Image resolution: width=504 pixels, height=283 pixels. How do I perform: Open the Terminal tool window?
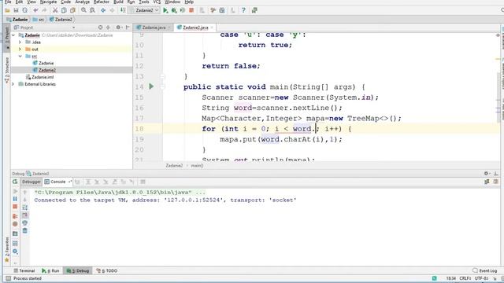(24, 270)
